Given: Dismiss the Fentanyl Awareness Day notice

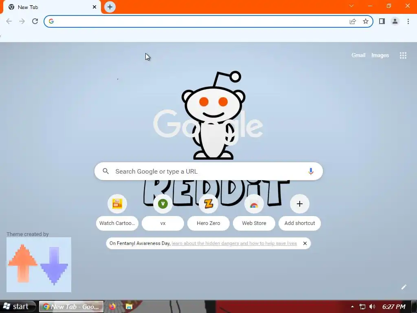Looking at the screenshot, I should [305, 243].
